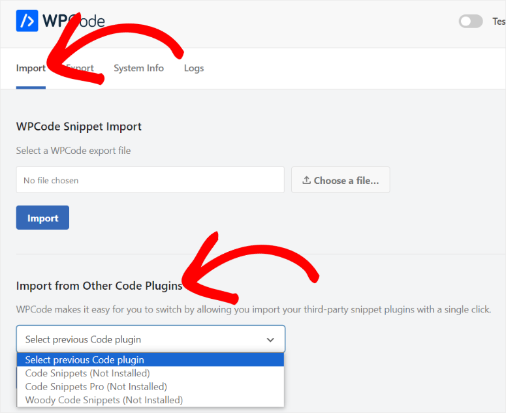Choose Code Snippets (Not Installed) option

tap(151, 373)
